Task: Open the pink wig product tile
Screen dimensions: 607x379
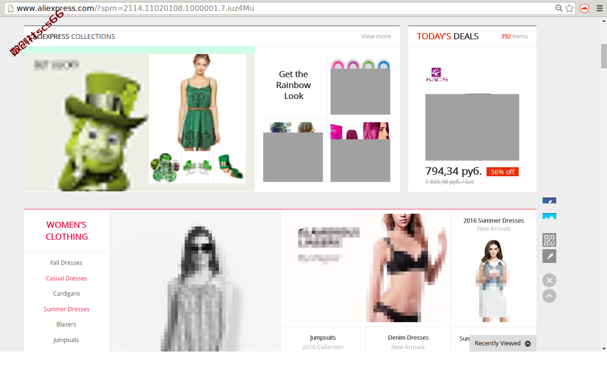Action: 360,152
